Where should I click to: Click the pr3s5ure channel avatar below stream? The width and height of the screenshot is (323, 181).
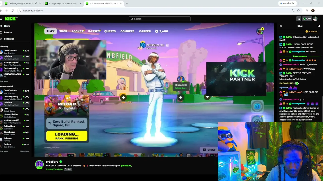(x=39, y=165)
